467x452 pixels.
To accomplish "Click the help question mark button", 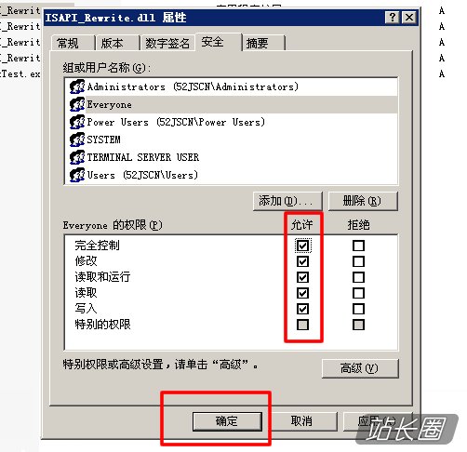I will (392, 17).
